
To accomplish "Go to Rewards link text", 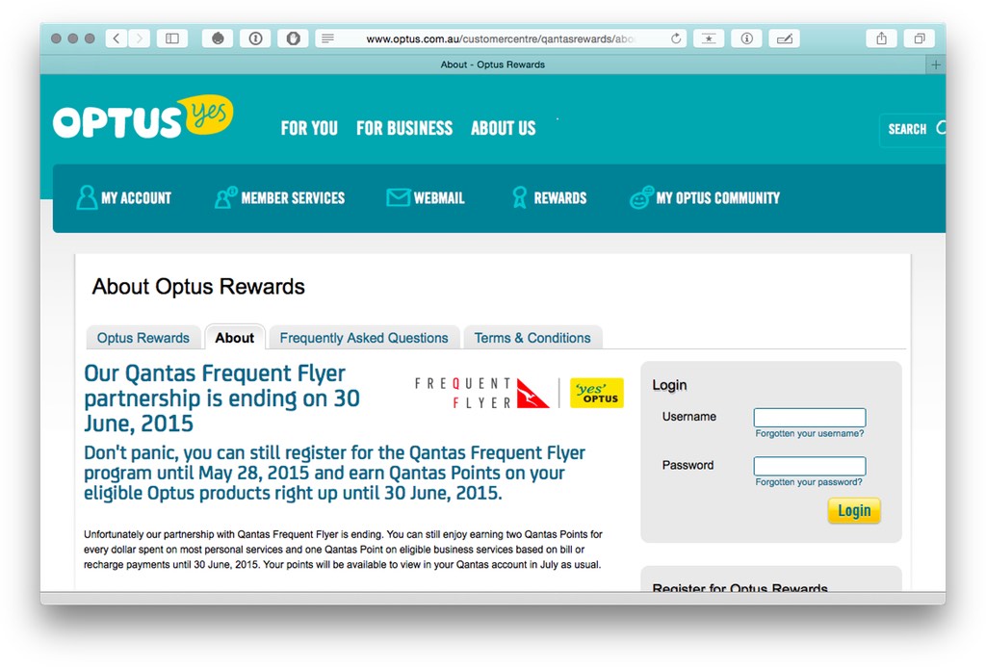I will (560, 198).
